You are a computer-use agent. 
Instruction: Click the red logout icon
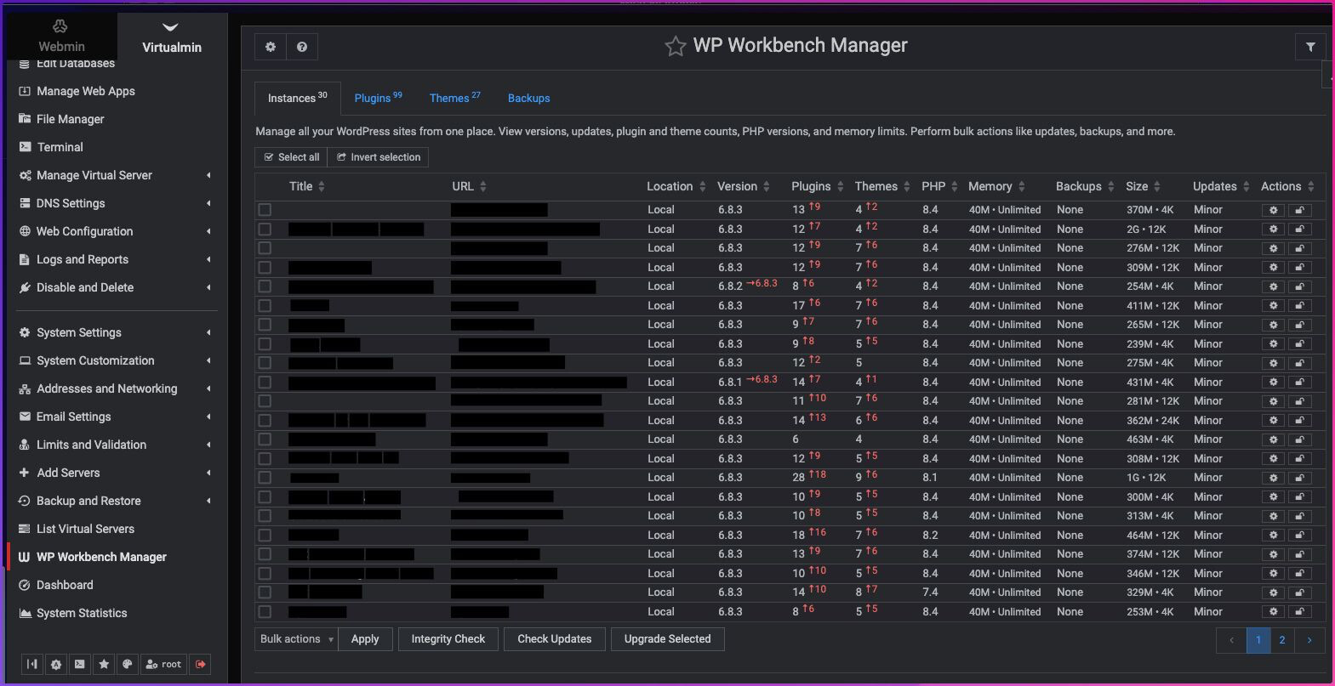201,664
